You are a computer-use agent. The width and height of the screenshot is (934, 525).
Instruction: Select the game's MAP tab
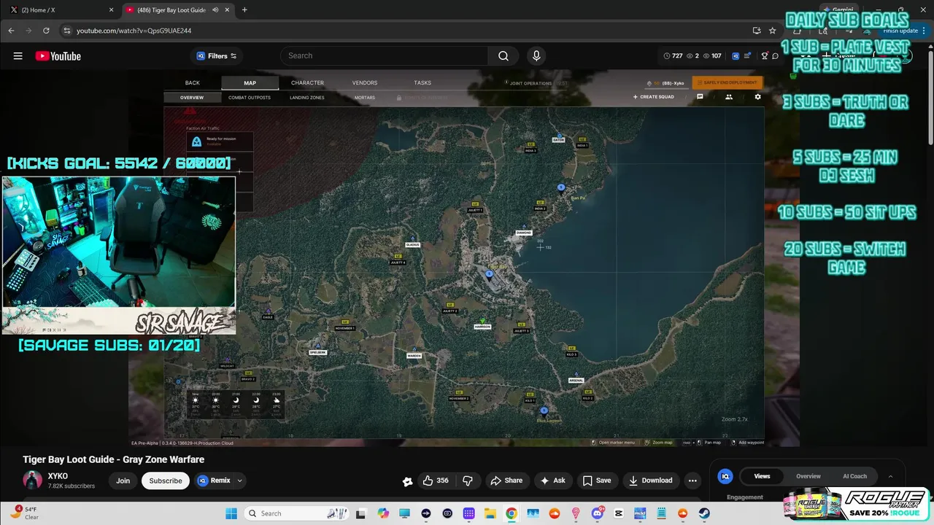pos(250,83)
